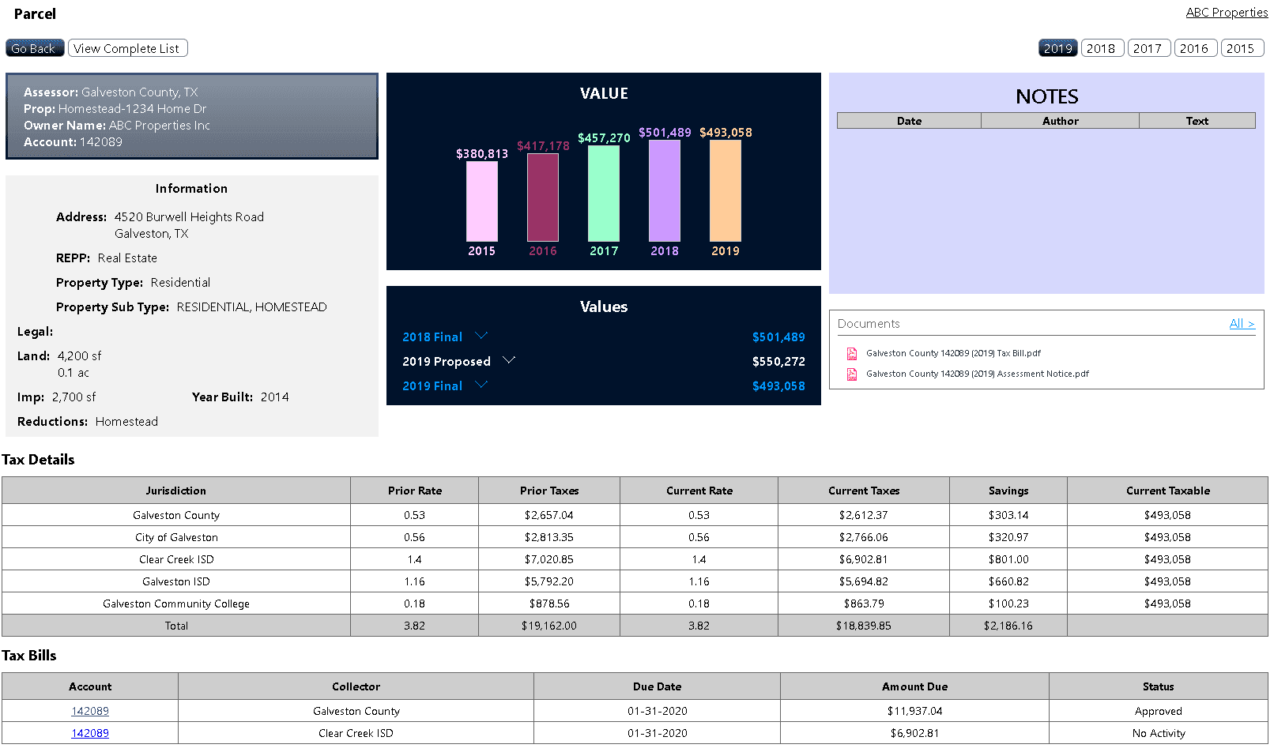Expand the 2018 Final values chevron
1274x752 pixels.
[481, 336]
